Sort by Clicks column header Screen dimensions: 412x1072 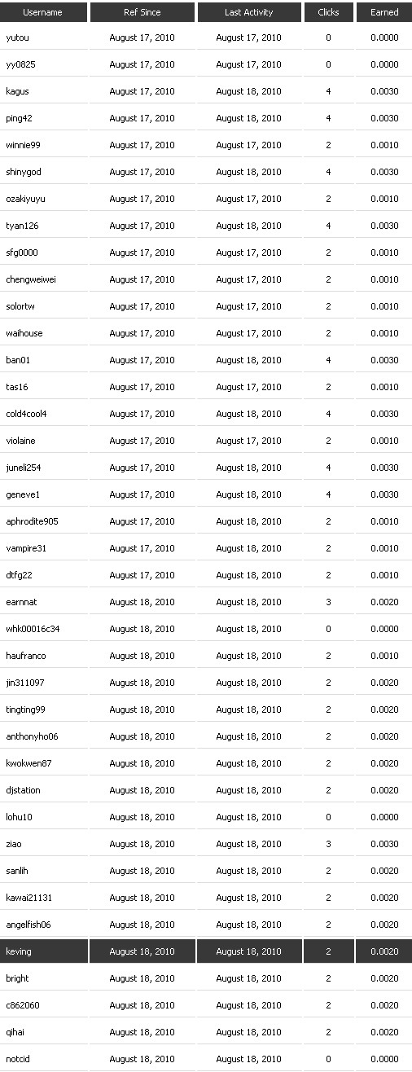[x=328, y=12]
